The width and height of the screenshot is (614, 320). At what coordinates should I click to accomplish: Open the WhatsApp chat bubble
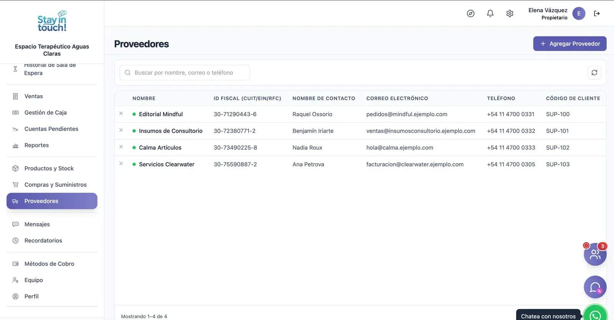click(x=595, y=314)
